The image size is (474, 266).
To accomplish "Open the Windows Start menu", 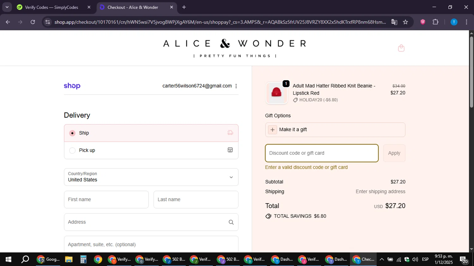I will pos(9,259).
